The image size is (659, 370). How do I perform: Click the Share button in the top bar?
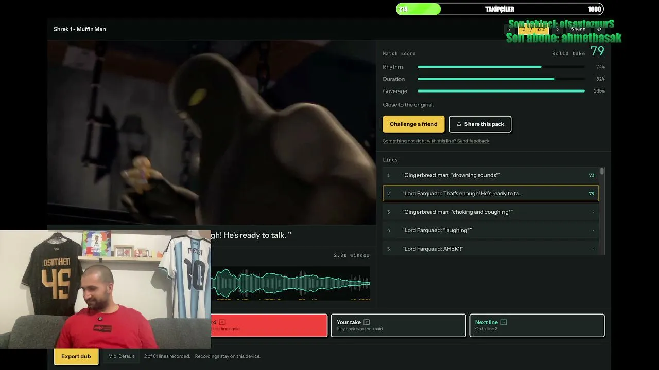click(x=578, y=29)
